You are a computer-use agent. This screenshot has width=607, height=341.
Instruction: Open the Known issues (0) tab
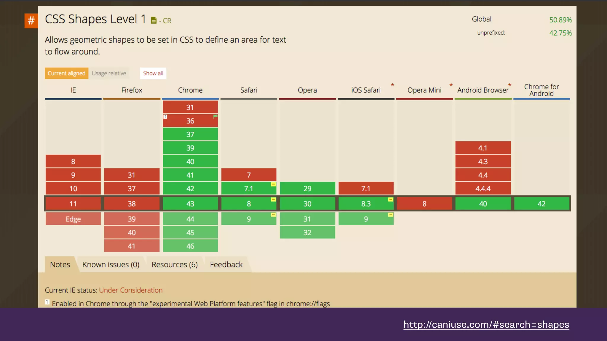click(x=111, y=264)
